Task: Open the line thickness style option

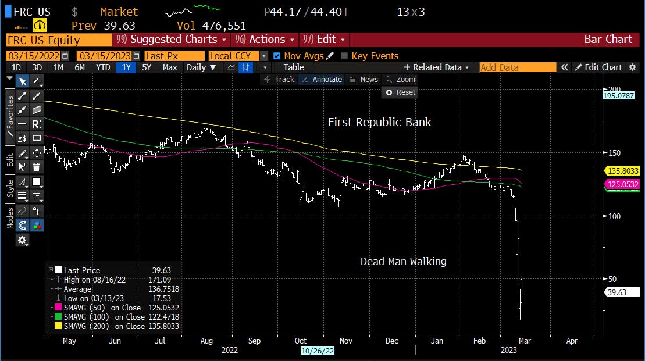Action: [23, 196]
